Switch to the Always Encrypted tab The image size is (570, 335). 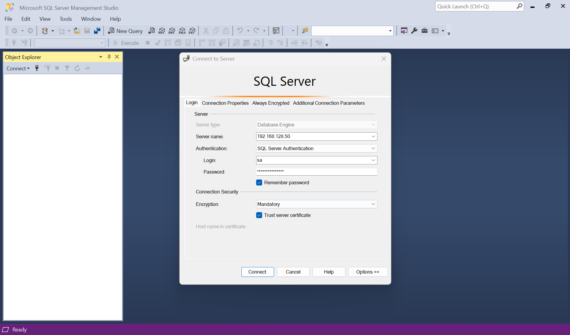coord(271,103)
